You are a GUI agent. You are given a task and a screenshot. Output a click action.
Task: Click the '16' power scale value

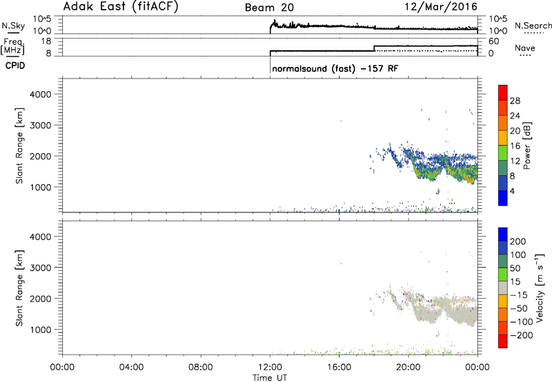click(x=515, y=146)
